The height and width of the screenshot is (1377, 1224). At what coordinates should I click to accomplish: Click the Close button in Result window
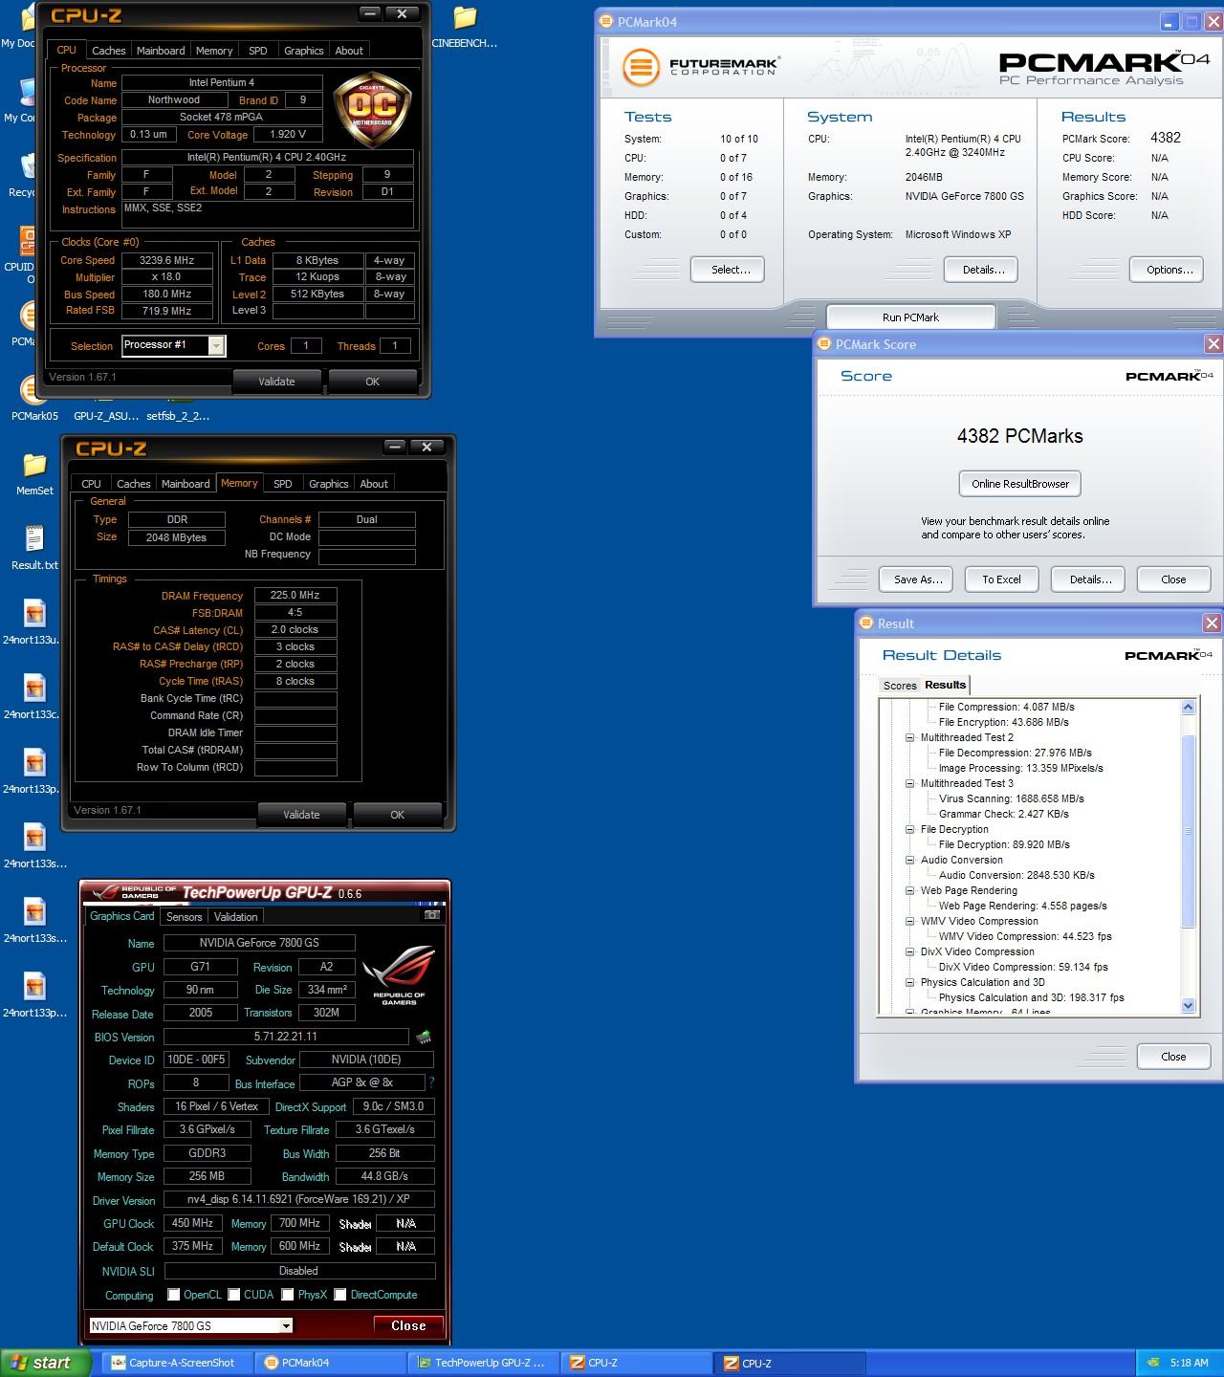pyautogui.click(x=1173, y=1057)
